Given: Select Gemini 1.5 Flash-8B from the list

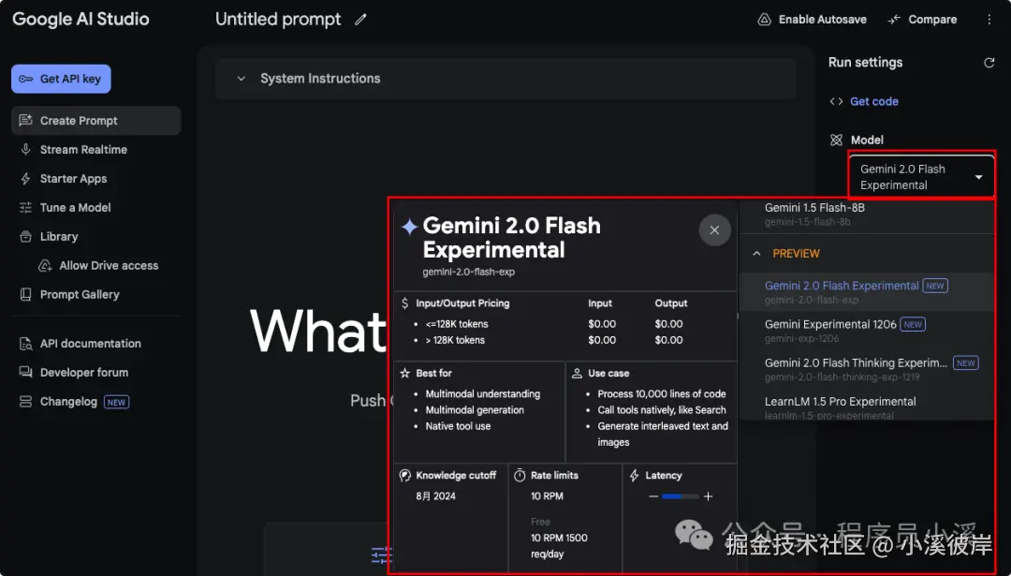Looking at the screenshot, I should pos(867,214).
